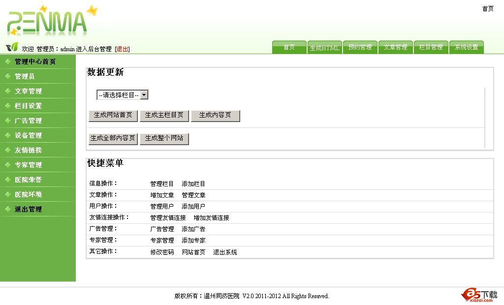This screenshot has height=305, width=504.
Task: Click plus icon beside 设备管理
Action: click(8, 135)
